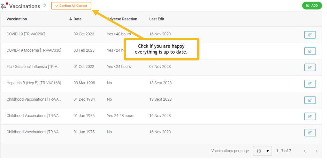This screenshot has width=327, height=160.
Task: Go to previous page of vaccinations
Action: tap(305, 151)
